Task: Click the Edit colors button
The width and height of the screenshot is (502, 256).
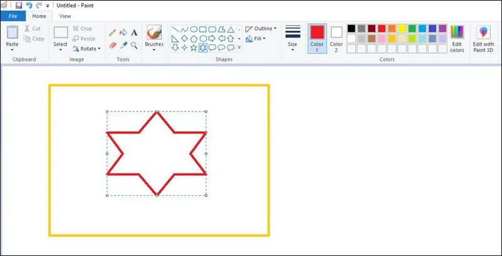Action: tap(457, 38)
